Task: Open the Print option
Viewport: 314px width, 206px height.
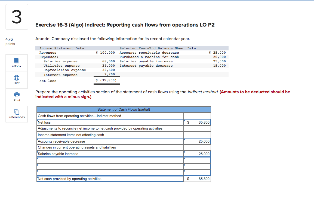Action: pos(17,97)
